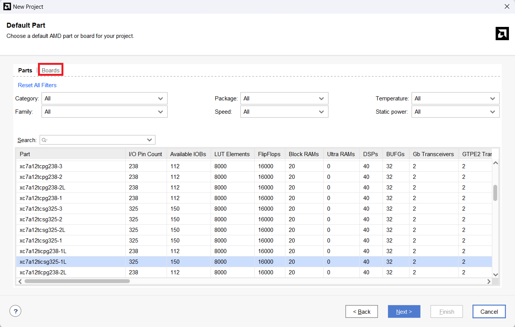Click the vertical scrollbar down arrow

(495, 275)
